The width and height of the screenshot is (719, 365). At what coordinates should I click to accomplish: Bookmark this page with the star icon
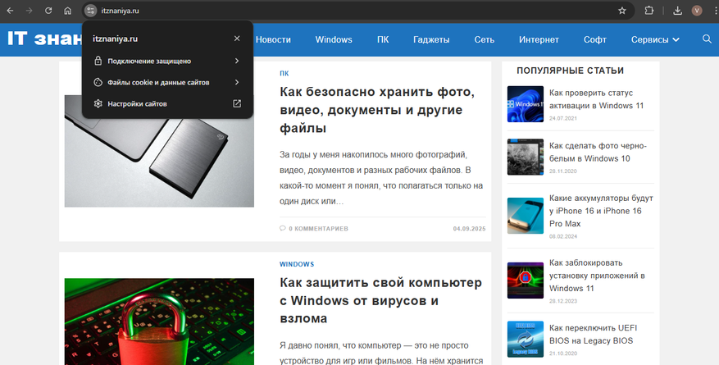coord(622,11)
